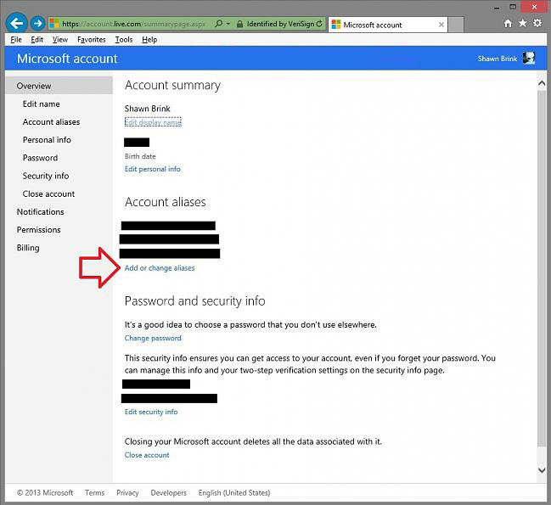The width and height of the screenshot is (551, 505).
Task: Click the Account summary heading text
Action: (172, 86)
